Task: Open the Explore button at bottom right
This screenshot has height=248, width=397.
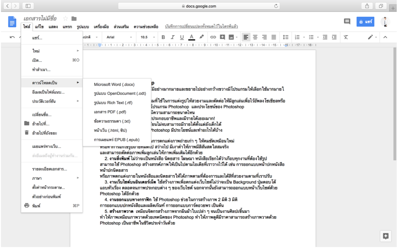Action: pyautogui.click(x=386, y=236)
